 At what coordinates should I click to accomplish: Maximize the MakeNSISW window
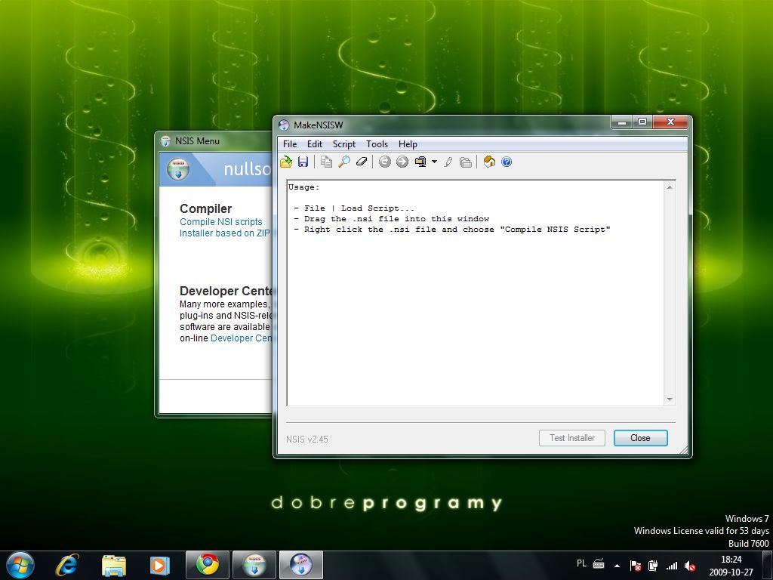point(642,122)
